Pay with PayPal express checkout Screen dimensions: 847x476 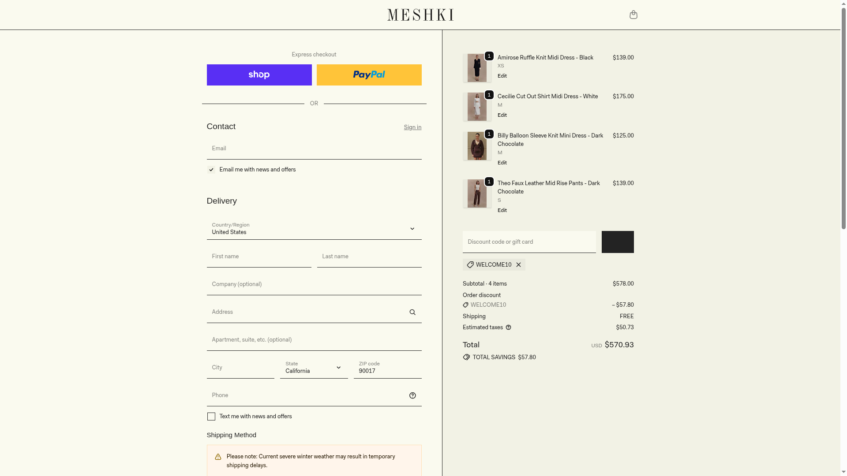369,75
